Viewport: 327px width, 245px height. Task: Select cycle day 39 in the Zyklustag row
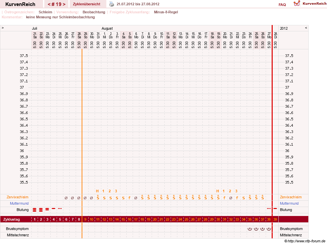pyautogui.click(x=275, y=219)
